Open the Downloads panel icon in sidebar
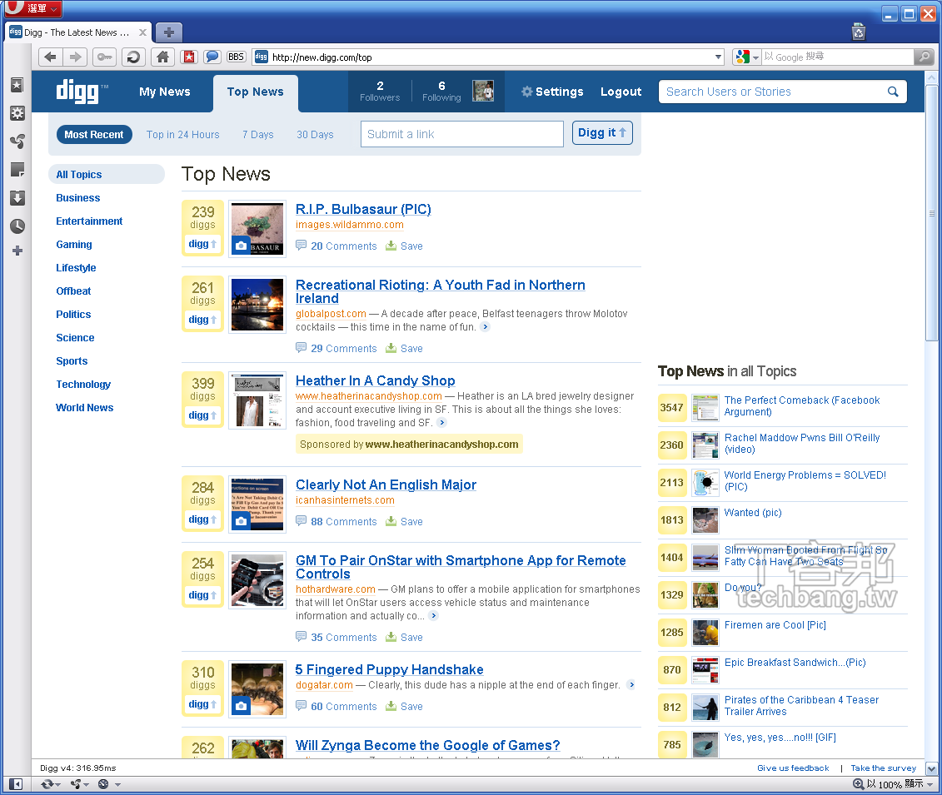 pos(17,198)
